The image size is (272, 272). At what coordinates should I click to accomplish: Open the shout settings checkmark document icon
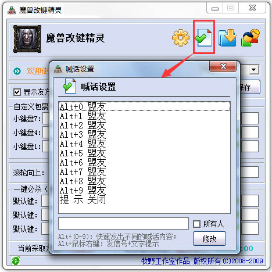point(203,38)
